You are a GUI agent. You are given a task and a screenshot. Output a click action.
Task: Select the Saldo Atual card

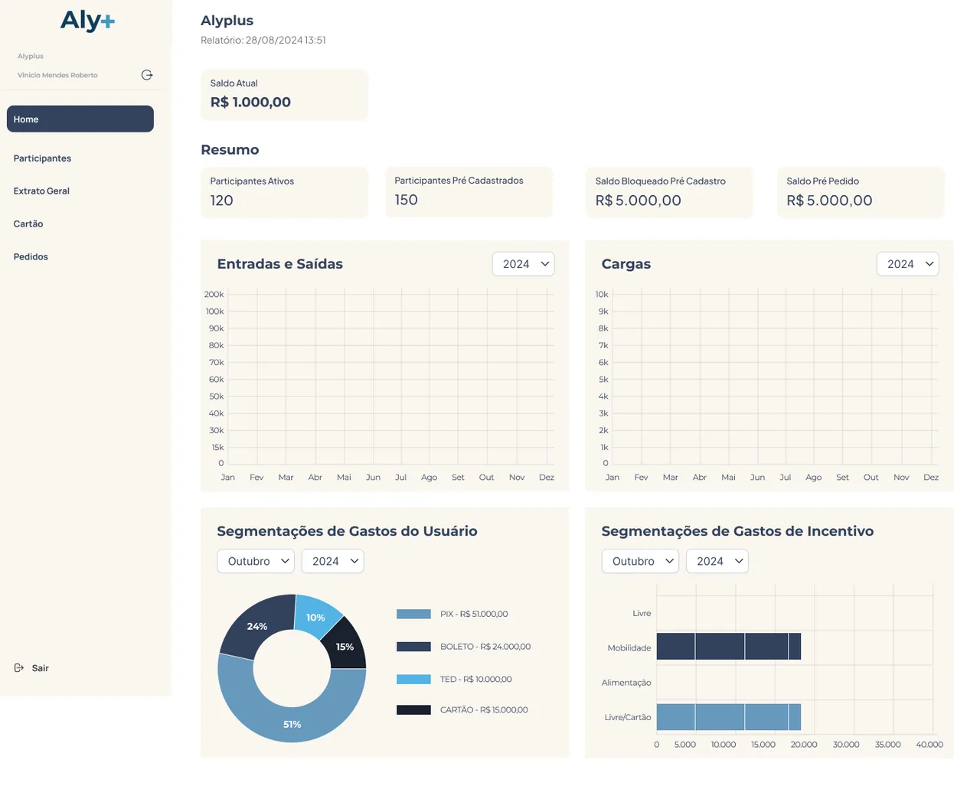(284, 94)
